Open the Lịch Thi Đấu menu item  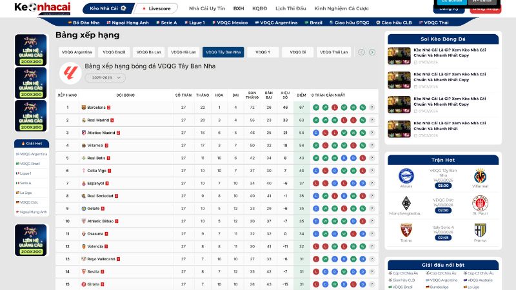[x=290, y=9]
